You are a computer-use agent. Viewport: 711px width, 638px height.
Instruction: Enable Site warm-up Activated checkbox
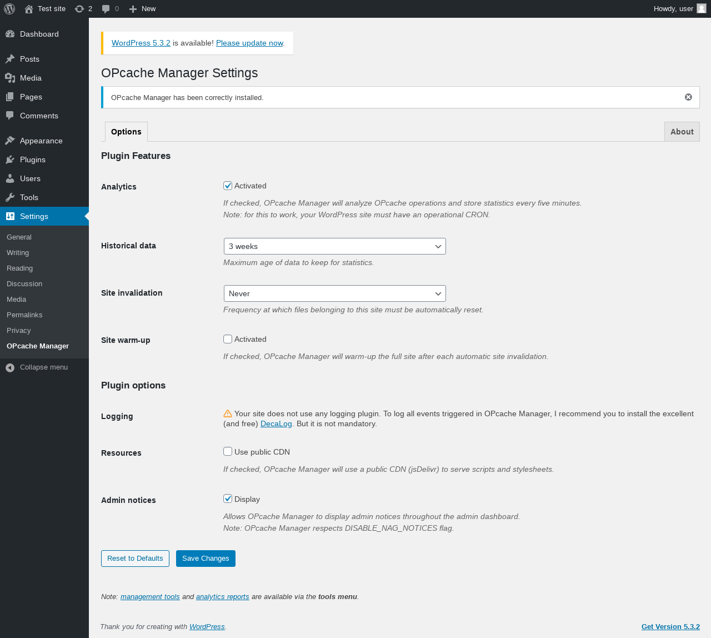pyautogui.click(x=228, y=339)
